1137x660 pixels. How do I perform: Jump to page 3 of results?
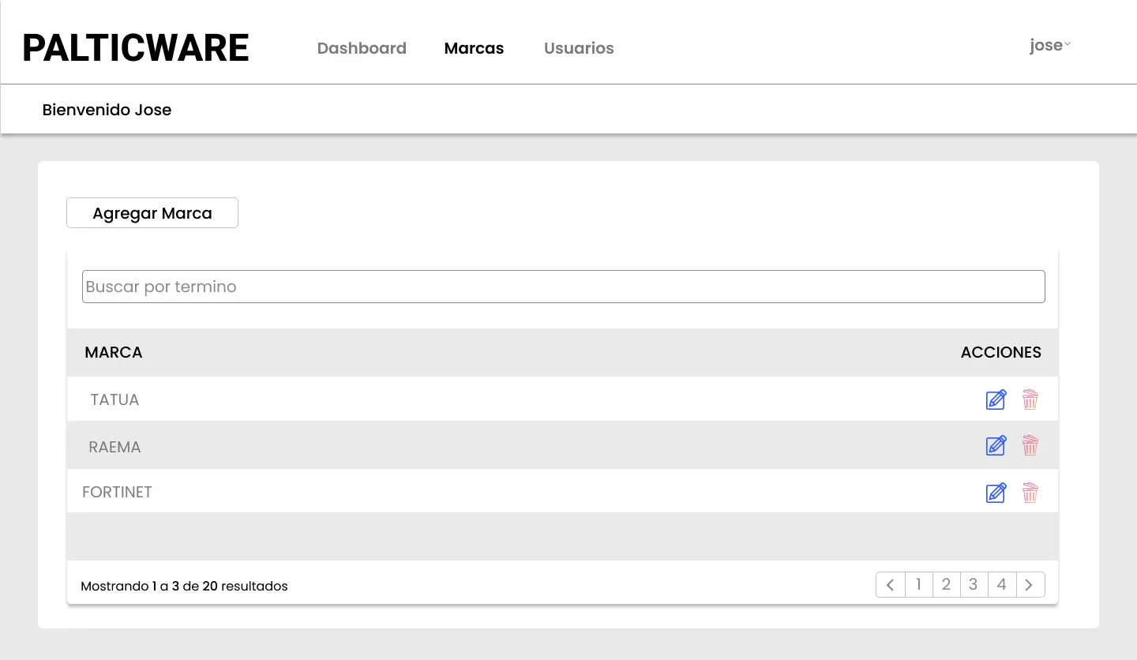coord(974,584)
